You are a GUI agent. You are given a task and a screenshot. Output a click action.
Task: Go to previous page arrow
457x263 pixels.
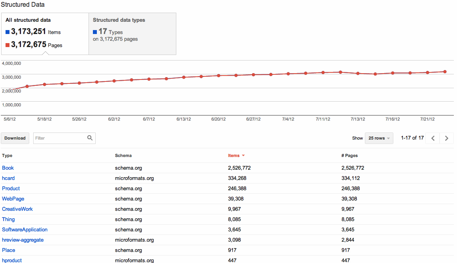pos(433,138)
